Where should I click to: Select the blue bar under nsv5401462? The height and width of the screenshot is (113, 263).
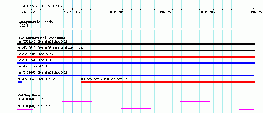tap(136, 75)
